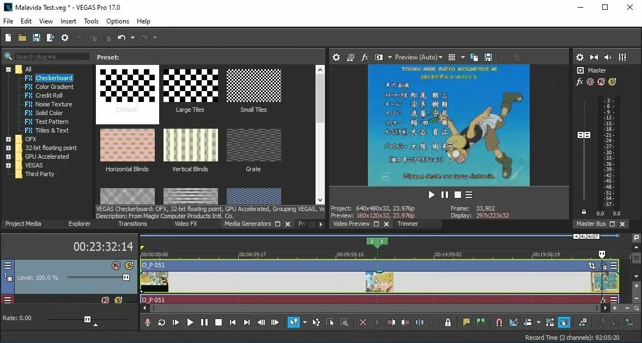Screen dimensions: 642x343
Task: Click the Undo arrow button
Action: point(122,38)
